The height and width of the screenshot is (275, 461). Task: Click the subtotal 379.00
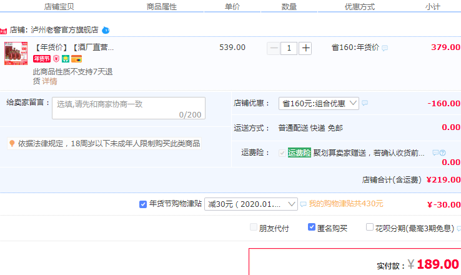pyautogui.click(x=446, y=47)
